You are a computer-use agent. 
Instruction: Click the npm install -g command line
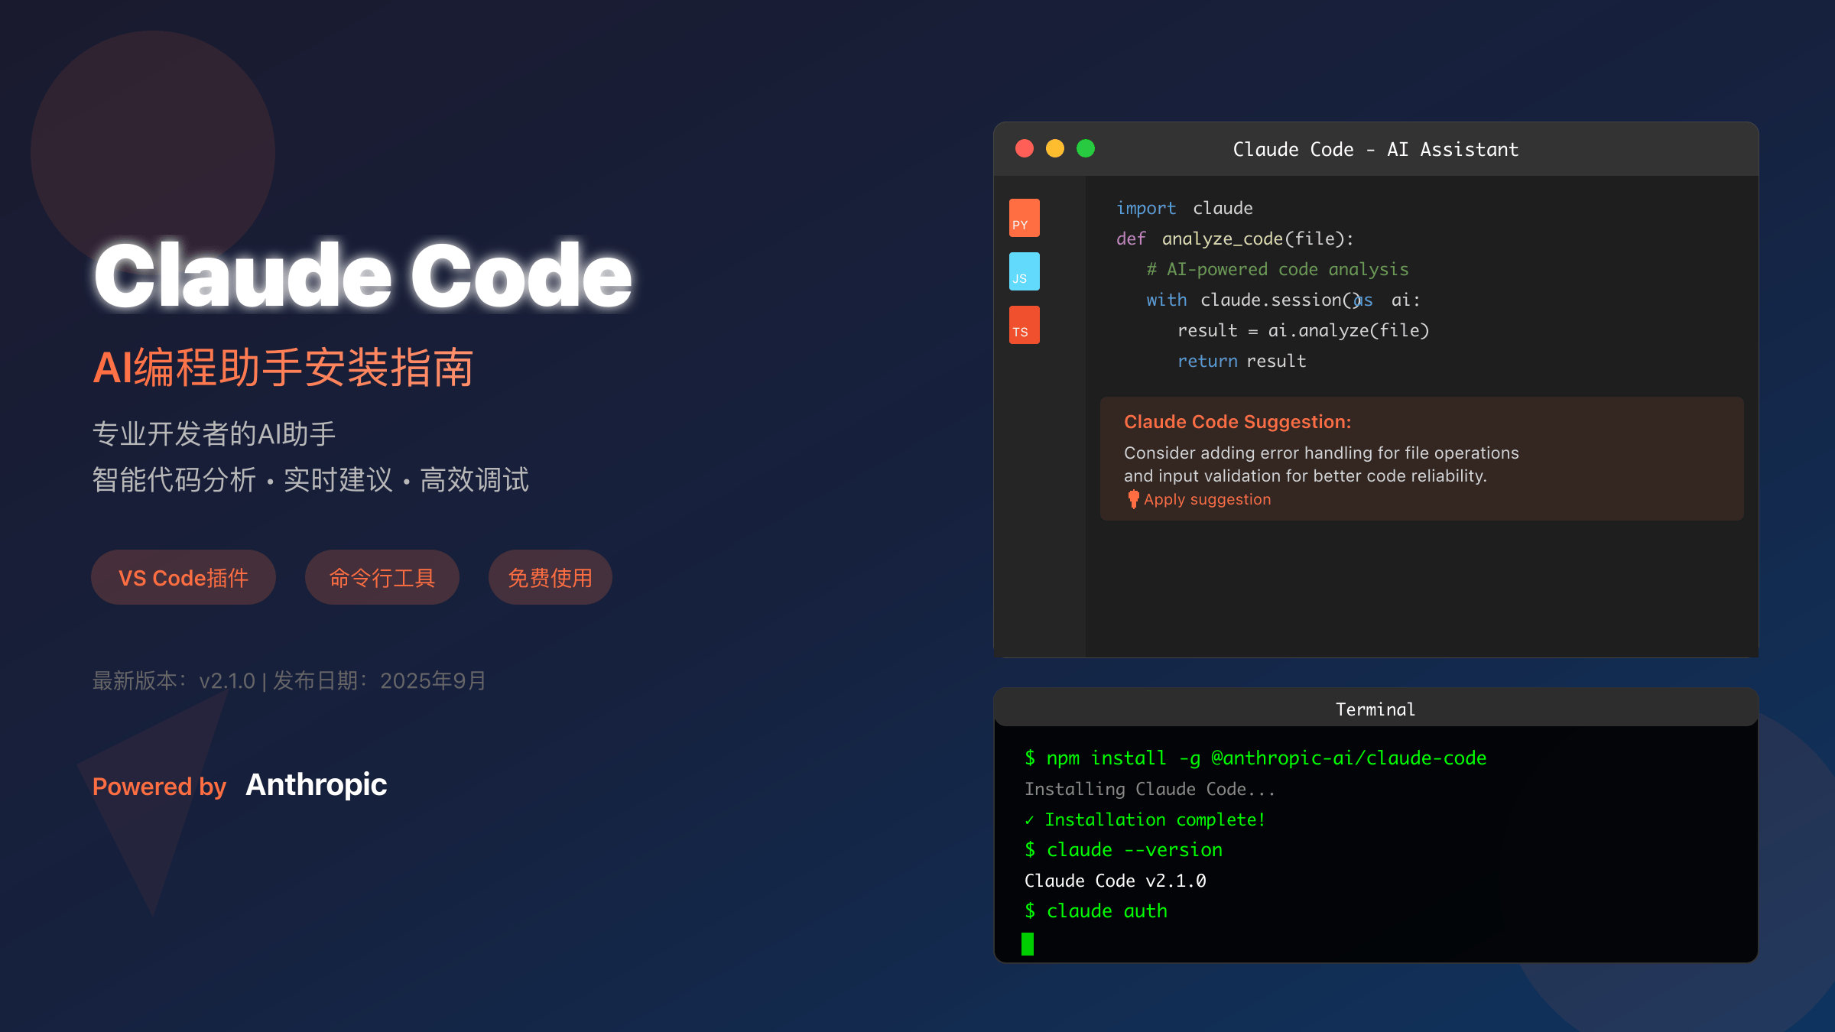click(1255, 758)
